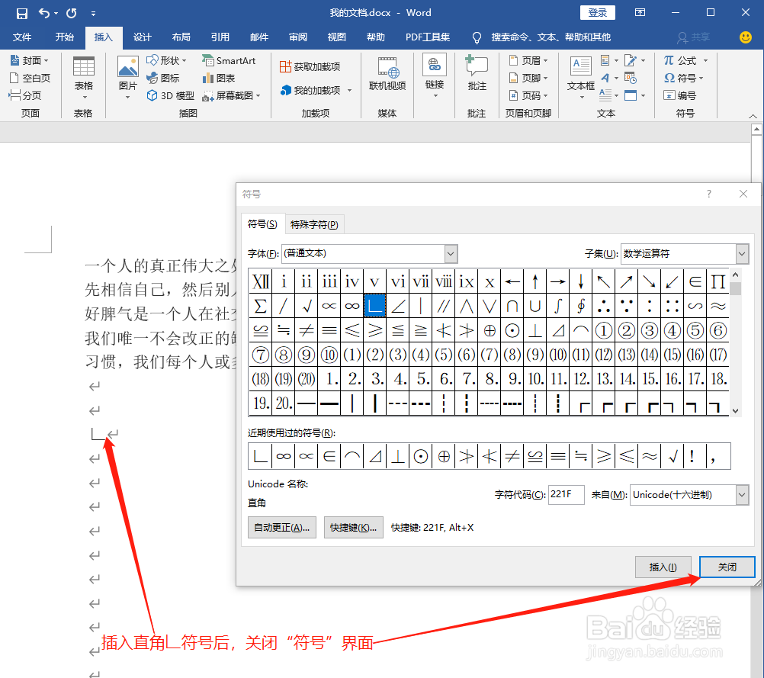The width and height of the screenshot is (764, 678).
Task: Open the Header (页眉) dropdown
Action: 528,60
